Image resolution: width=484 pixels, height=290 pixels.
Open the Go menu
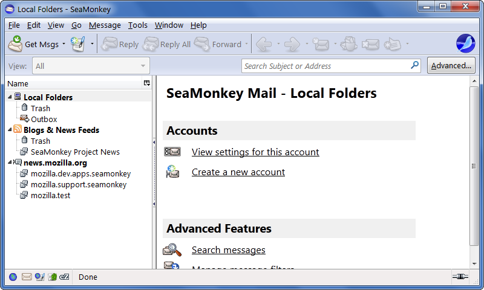(x=76, y=25)
